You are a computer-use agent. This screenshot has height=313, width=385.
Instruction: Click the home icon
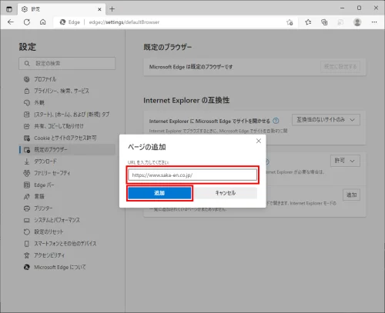(x=43, y=22)
